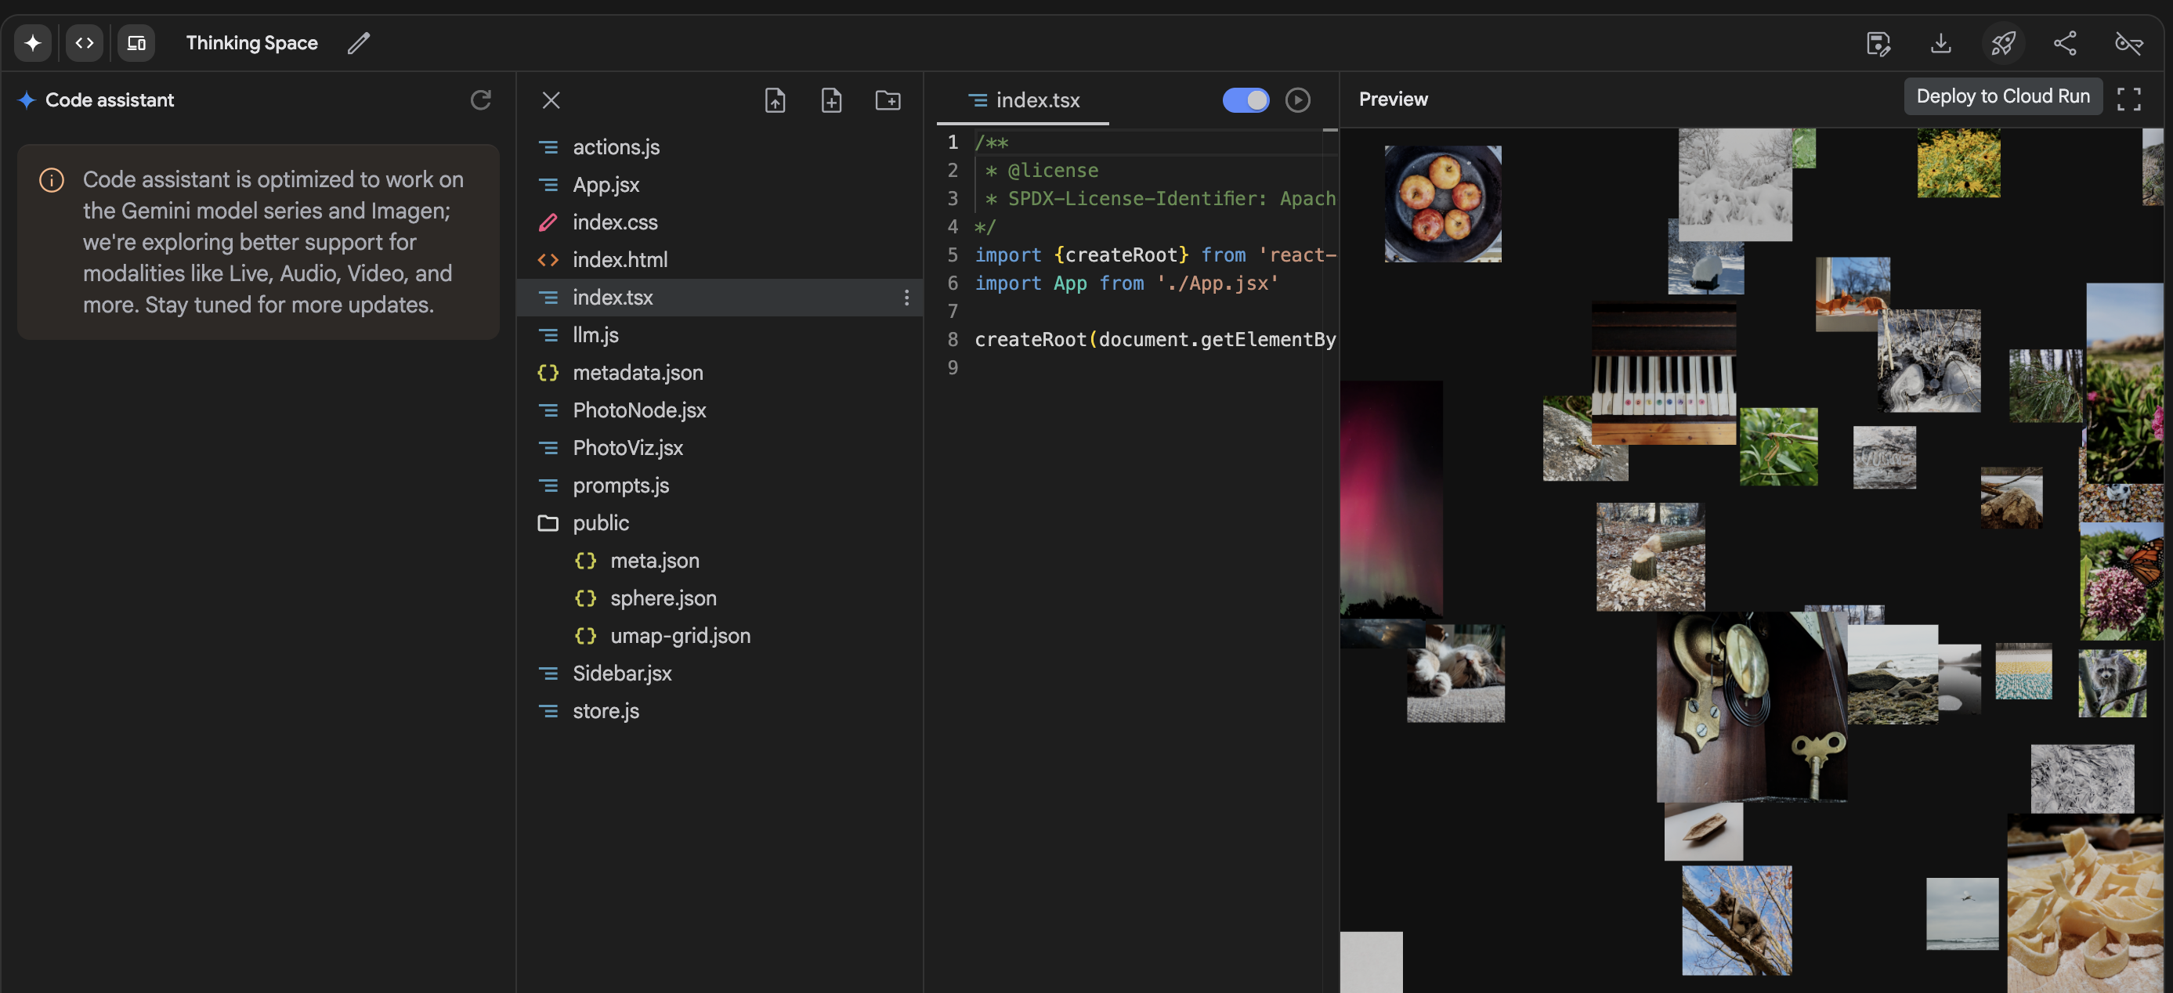Select PhotoViz.jsx in the file tree
The height and width of the screenshot is (993, 2173).
point(627,448)
